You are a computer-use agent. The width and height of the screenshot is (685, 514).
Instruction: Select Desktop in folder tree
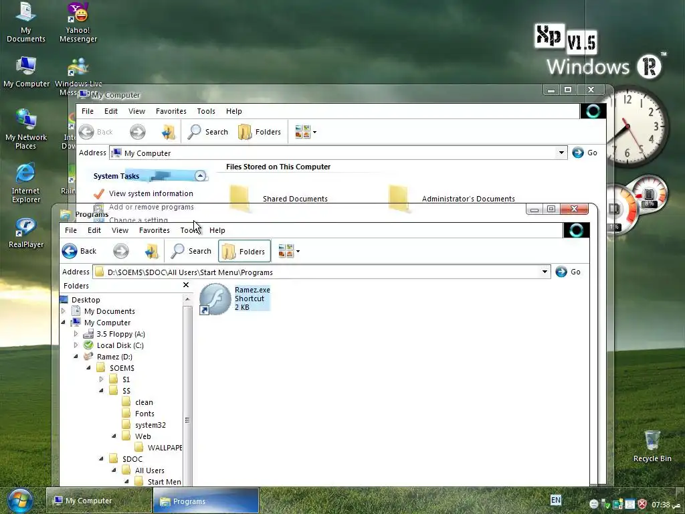(86, 300)
